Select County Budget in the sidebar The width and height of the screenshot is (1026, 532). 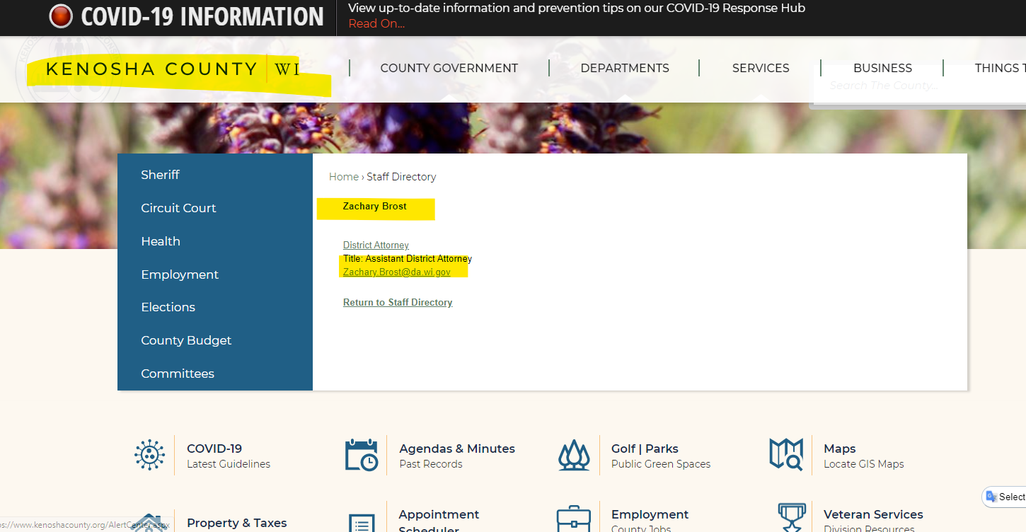pos(186,340)
